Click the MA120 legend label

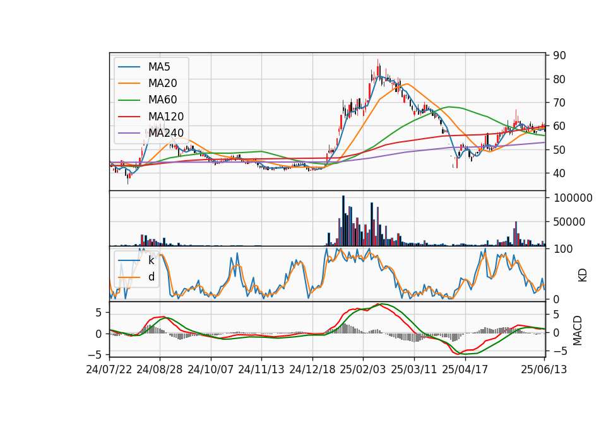(x=166, y=116)
